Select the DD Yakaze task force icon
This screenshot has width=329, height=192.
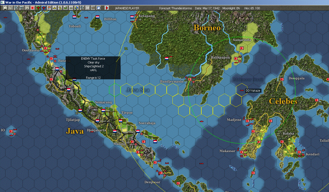tap(242, 90)
